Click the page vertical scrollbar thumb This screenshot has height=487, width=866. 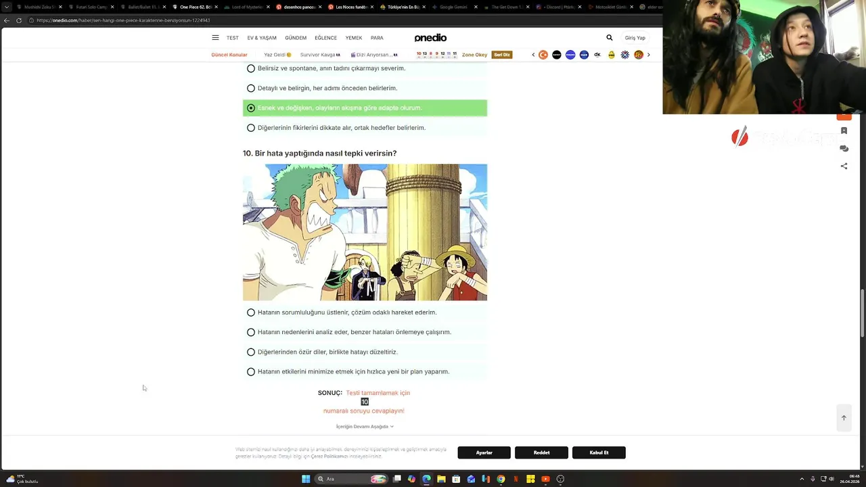click(x=862, y=312)
